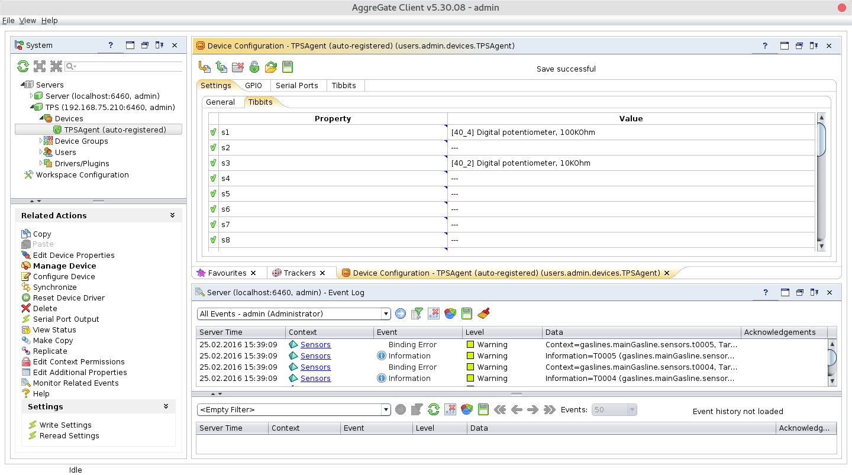Go to next history page with right arrow
This screenshot has height=475, width=852.
coord(533,409)
